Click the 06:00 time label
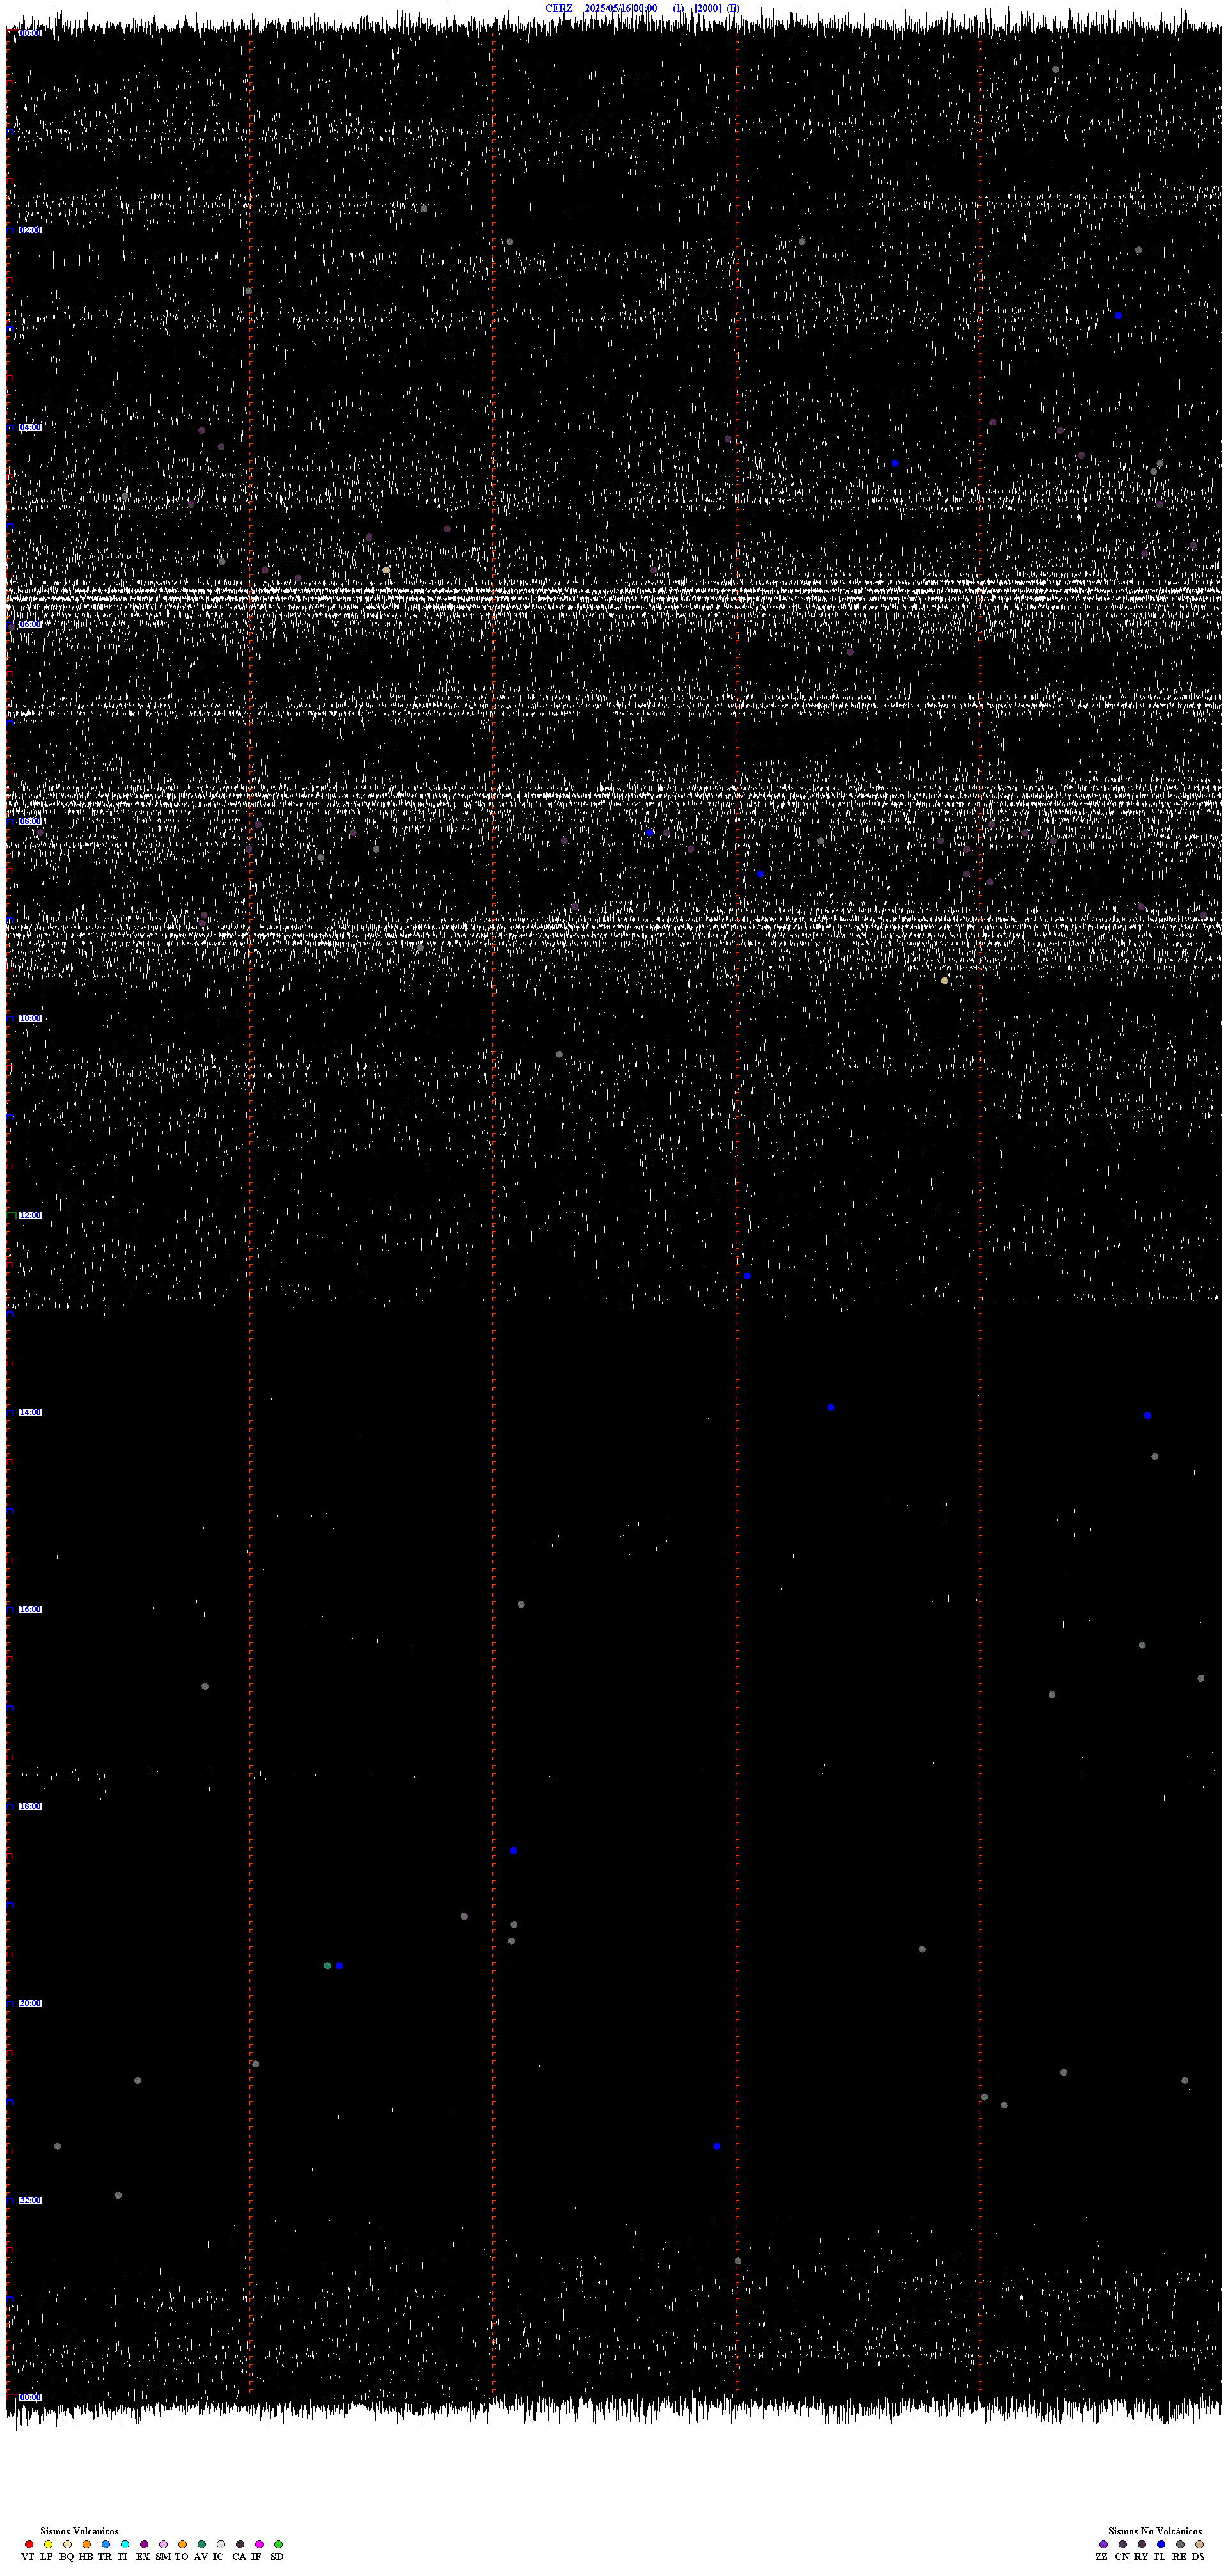 click(30, 624)
